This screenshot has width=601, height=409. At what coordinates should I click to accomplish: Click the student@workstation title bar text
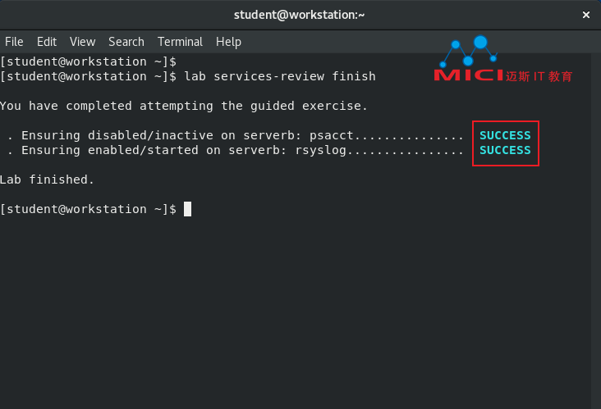point(299,15)
